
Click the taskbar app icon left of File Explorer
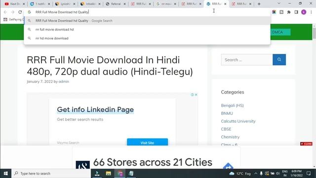tap(97, 174)
